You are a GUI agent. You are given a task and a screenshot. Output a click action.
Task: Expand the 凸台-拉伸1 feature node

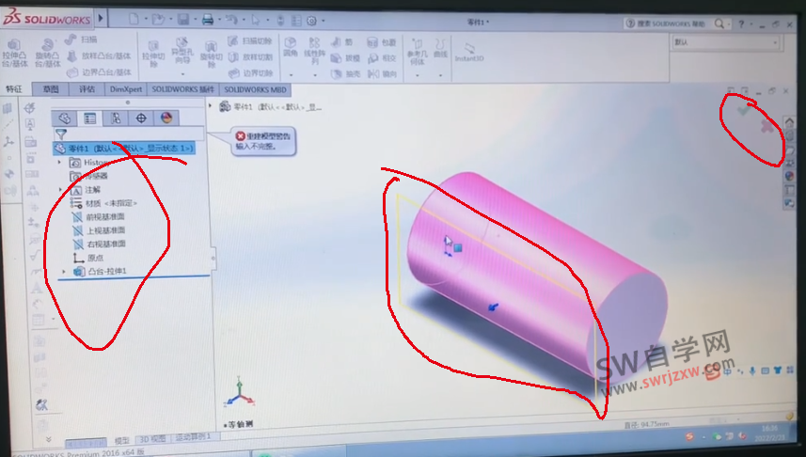[x=64, y=272]
